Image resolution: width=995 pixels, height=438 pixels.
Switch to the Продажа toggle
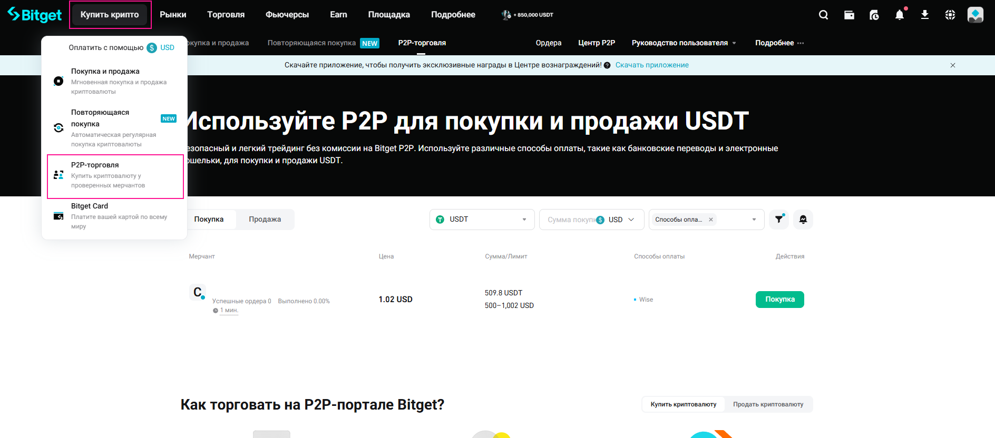pos(265,220)
